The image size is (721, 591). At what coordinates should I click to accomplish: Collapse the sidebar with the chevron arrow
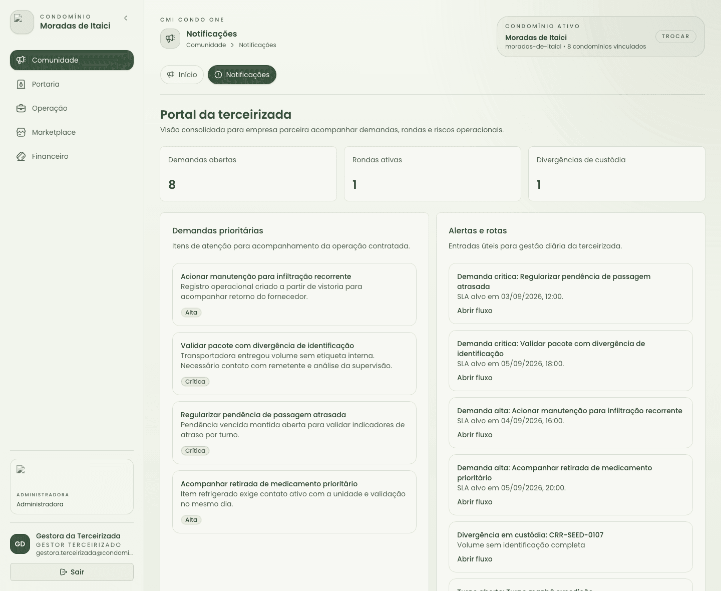(126, 18)
